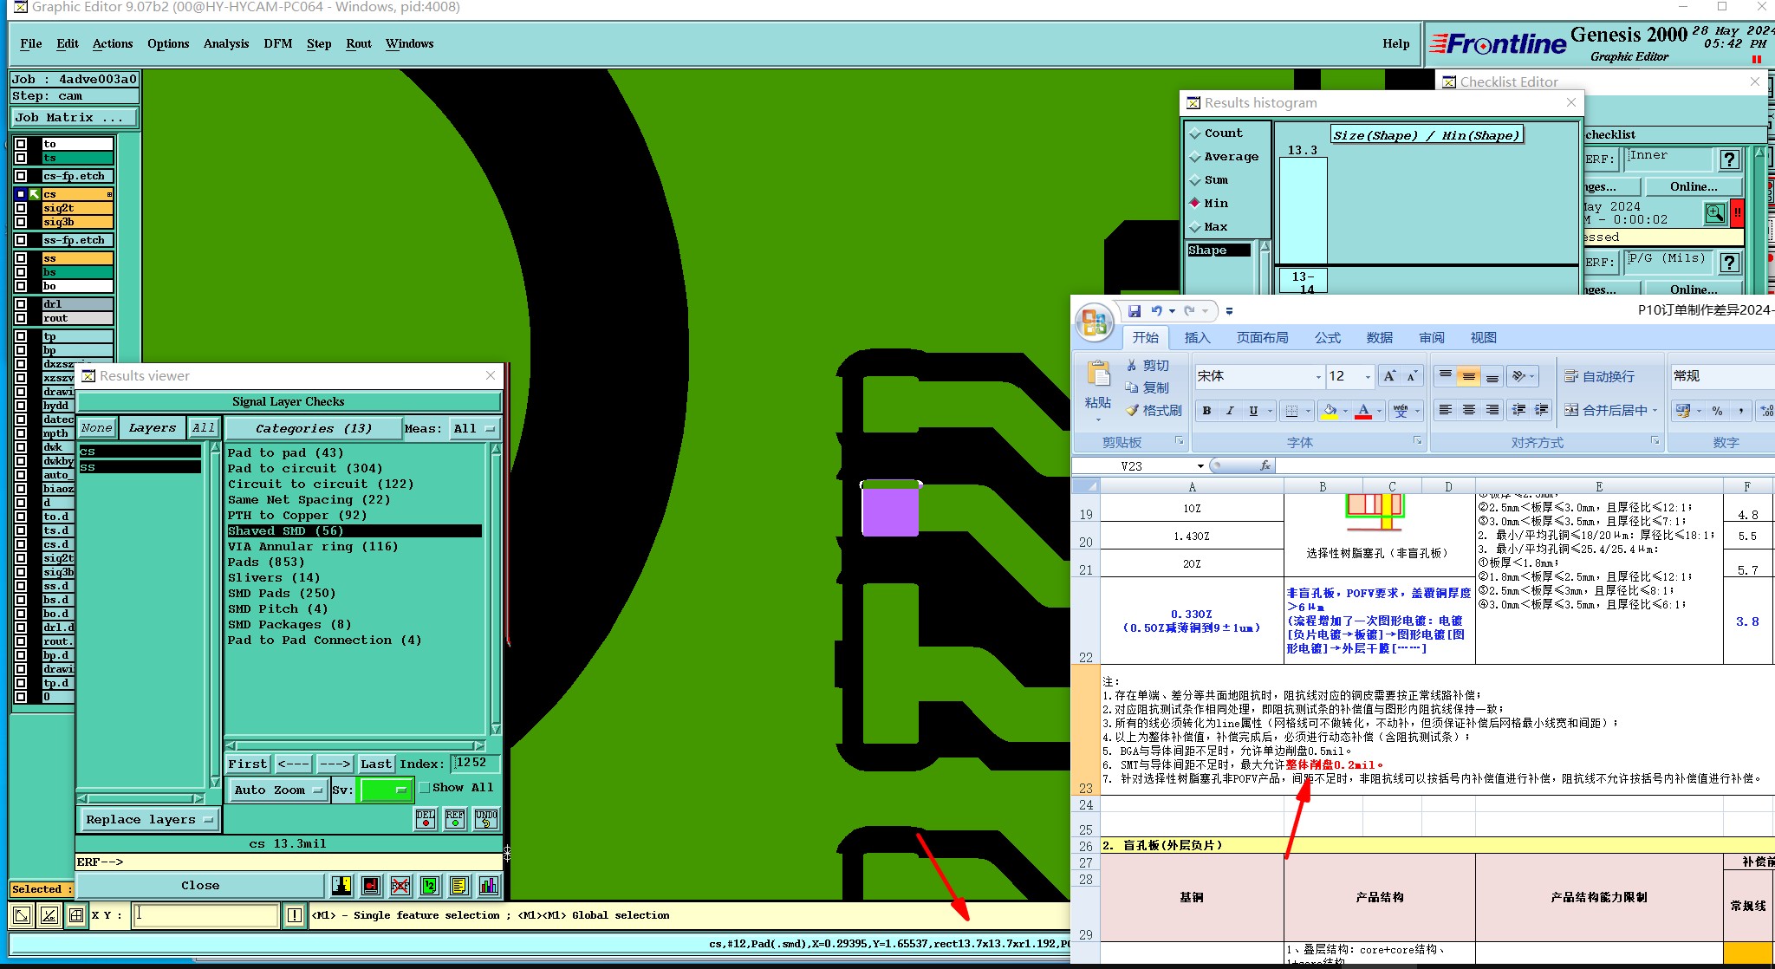Open the DFM menu
This screenshot has height=969, width=1775.
(x=277, y=44)
